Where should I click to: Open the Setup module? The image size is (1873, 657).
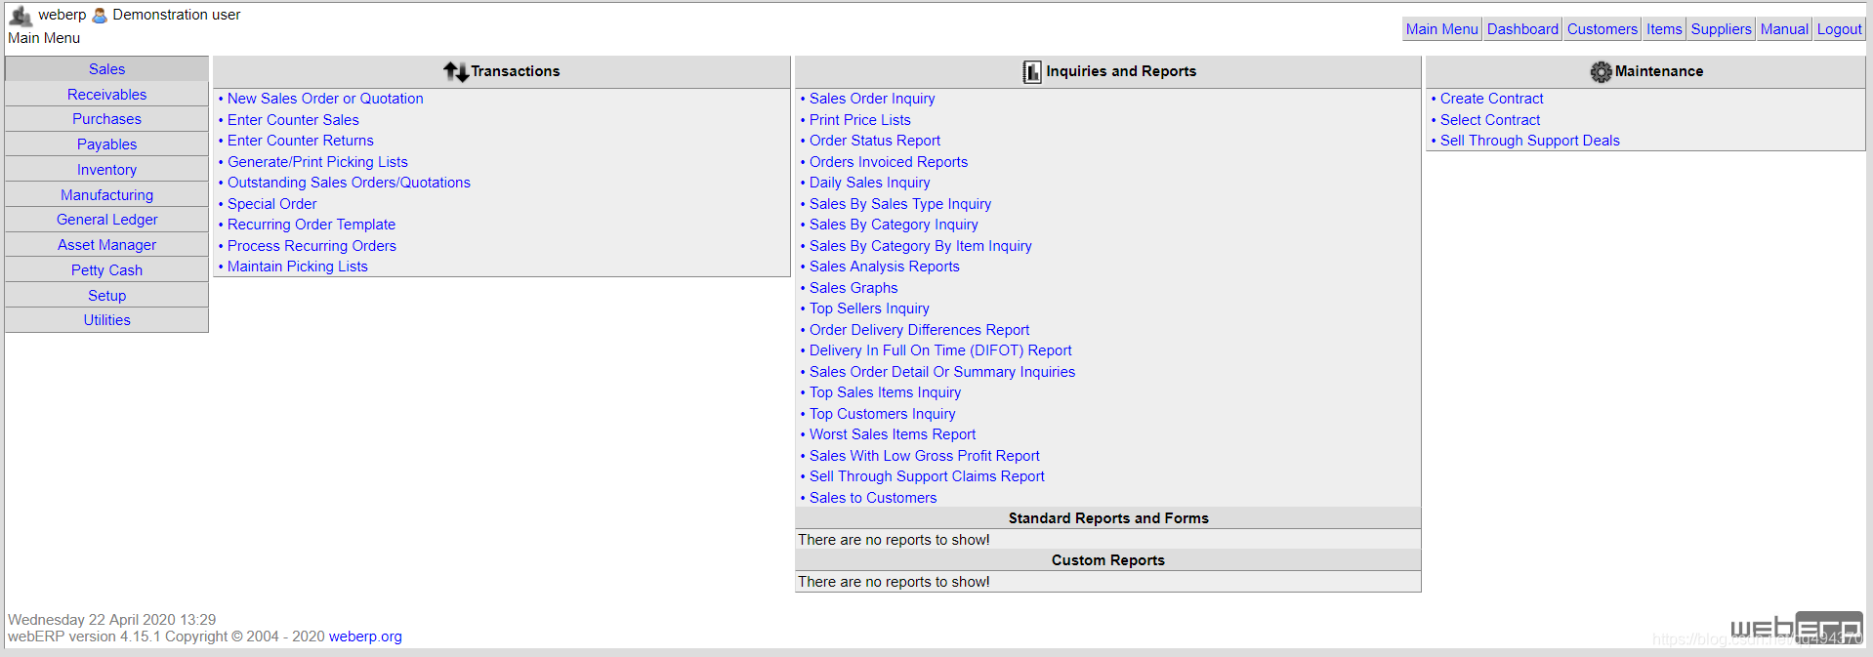coord(106,296)
